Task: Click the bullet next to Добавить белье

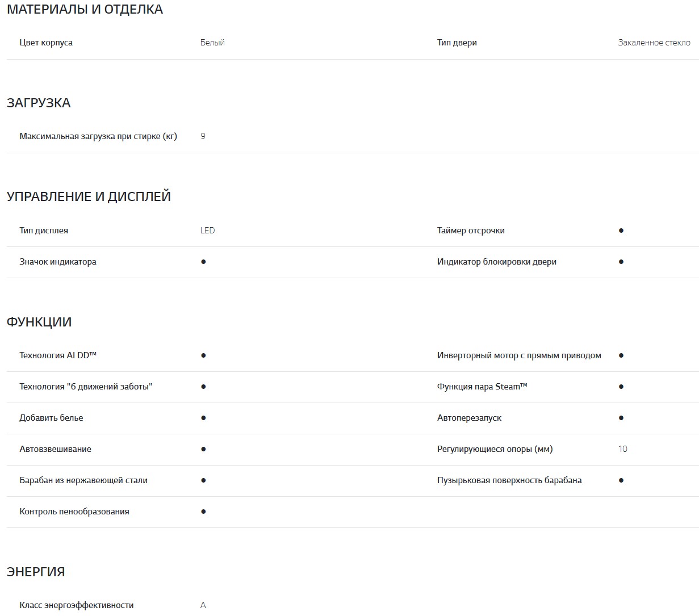Action: (203, 418)
